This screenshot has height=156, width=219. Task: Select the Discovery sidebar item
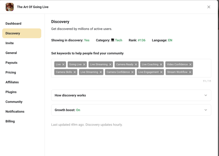pyautogui.click(x=22, y=33)
